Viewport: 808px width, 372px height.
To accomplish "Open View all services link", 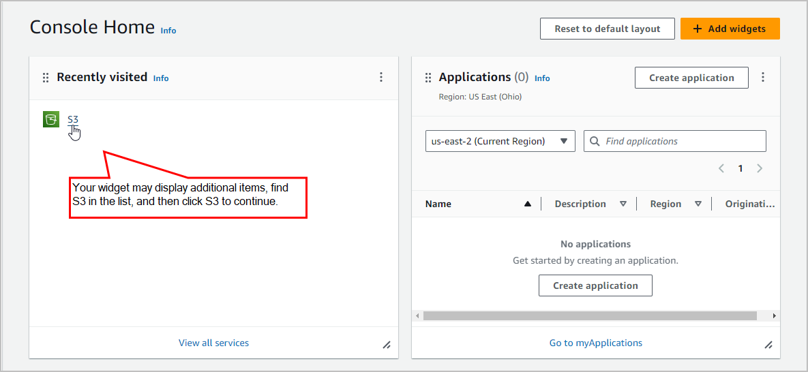I will pyautogui.click(x=214, y=343).
